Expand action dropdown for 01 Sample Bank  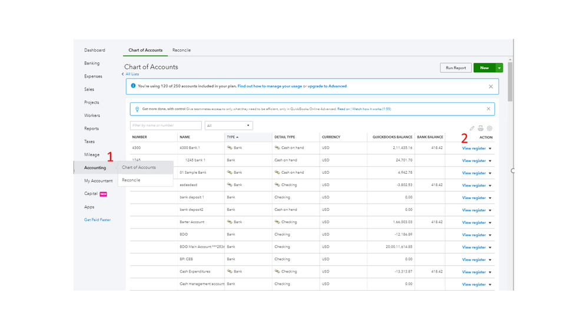490,173
